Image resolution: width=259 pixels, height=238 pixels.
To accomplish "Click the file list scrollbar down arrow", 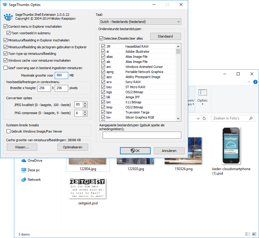I will pos(178,118).
